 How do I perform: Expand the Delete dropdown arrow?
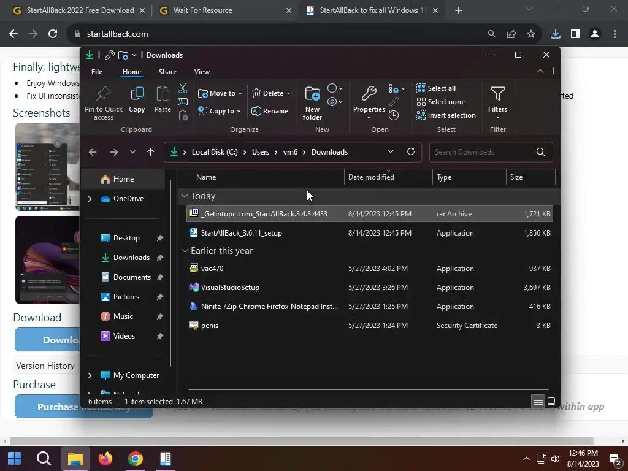click(288, 93)
